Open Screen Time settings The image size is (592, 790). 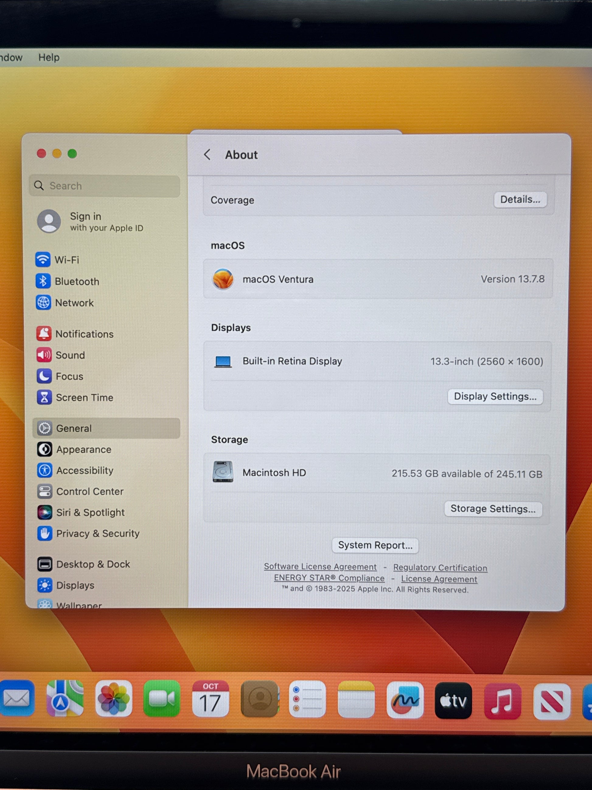84,398
